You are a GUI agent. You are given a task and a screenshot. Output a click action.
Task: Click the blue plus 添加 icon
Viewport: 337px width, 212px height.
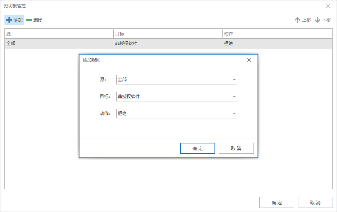click(x=9, y=20)
